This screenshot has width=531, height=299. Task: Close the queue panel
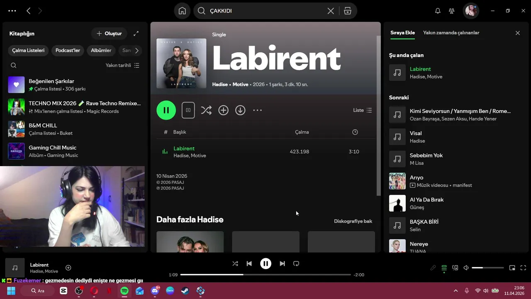tap(517, 33)
